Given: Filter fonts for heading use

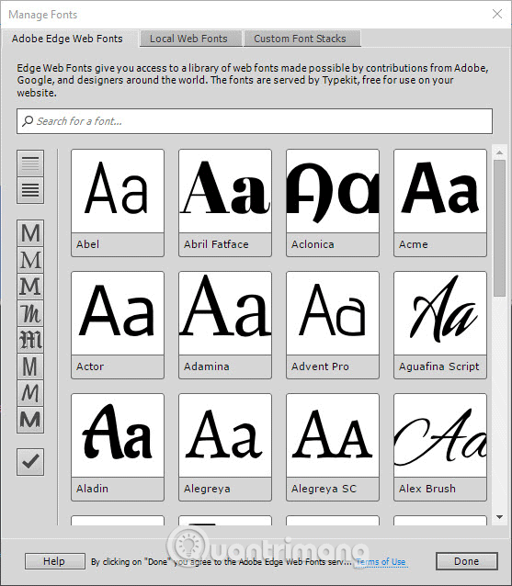Looking at the screenshot, I should coord(30,163).
